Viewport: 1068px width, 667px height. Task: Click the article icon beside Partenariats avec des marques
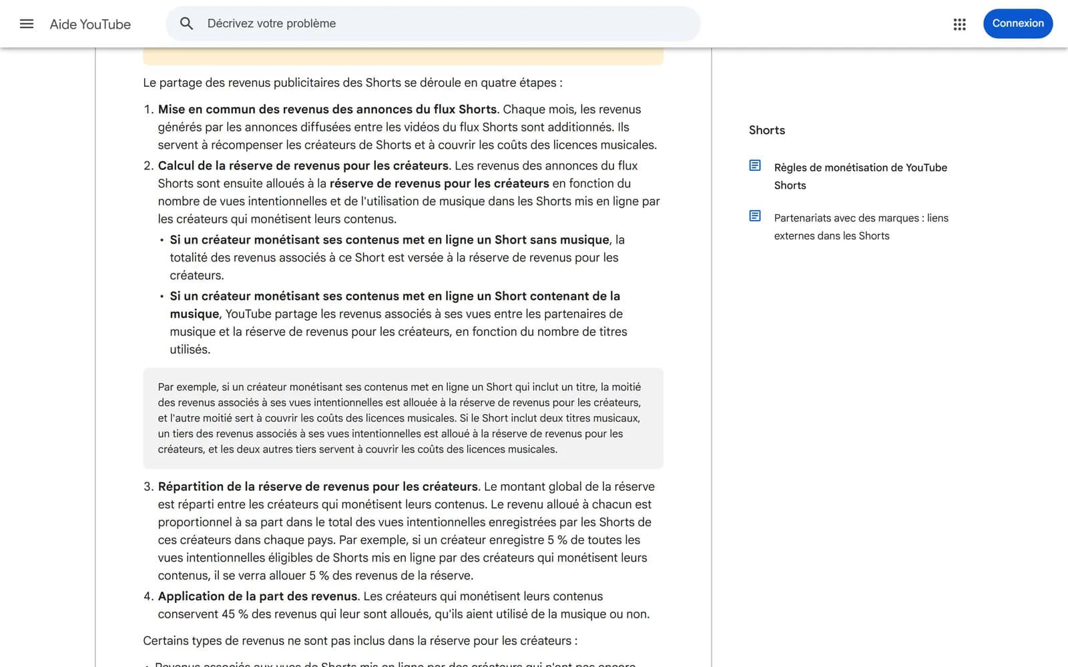pyautogui.click(x=755, y=216)
